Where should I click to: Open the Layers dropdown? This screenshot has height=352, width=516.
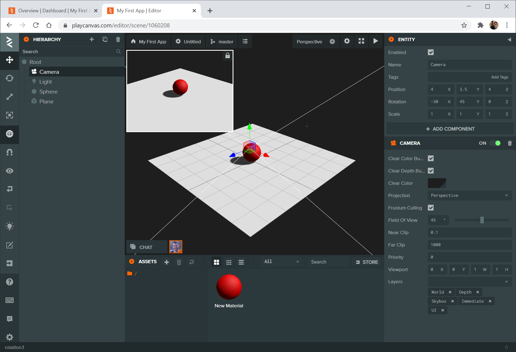click(x=470, y=282)
